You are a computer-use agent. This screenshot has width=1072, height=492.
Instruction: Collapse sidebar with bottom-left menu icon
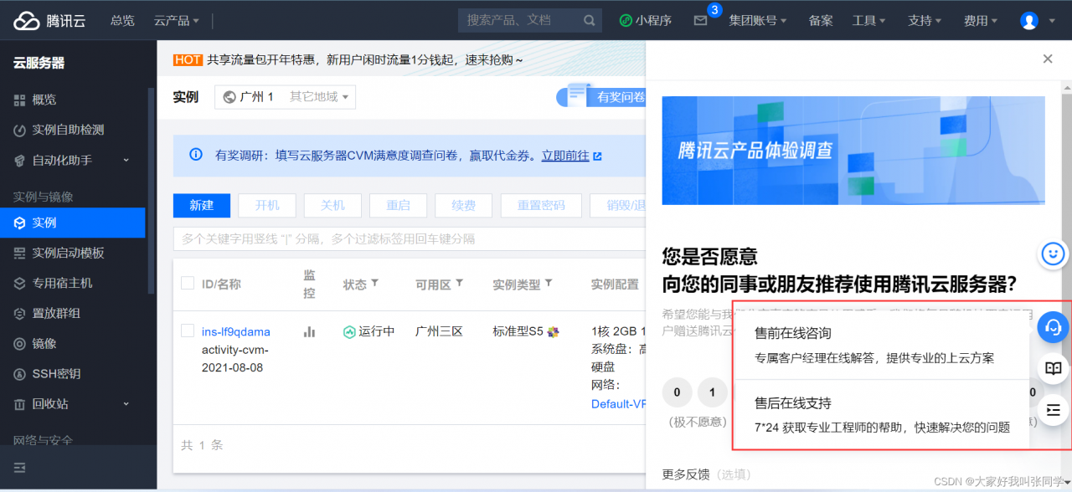point(20,466)
